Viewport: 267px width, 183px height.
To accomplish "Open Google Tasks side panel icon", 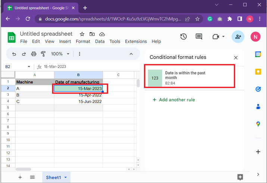I will pos(258,89).
